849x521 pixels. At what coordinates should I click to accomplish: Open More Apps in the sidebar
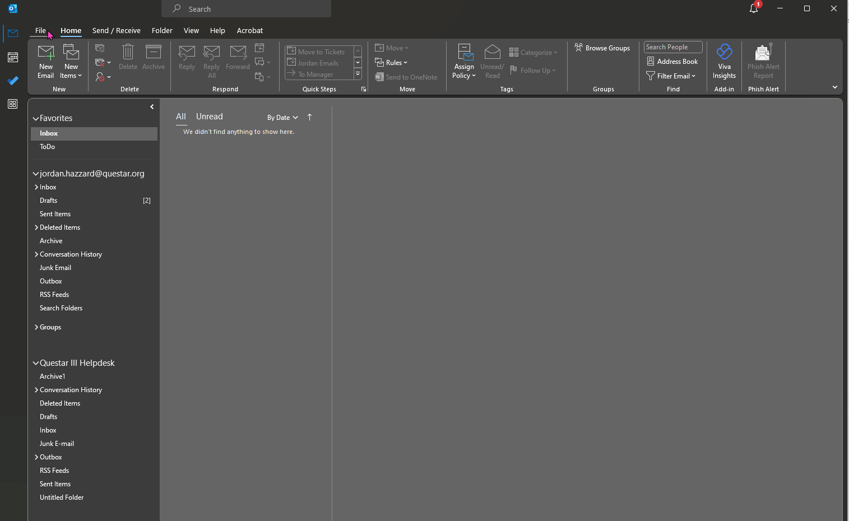pos(13,104)
